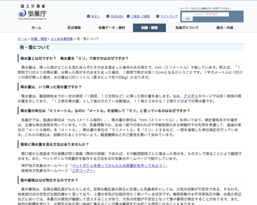Click the 雨・雪について page heading
The image size is (257, 205).
click(x=35, y=47)
